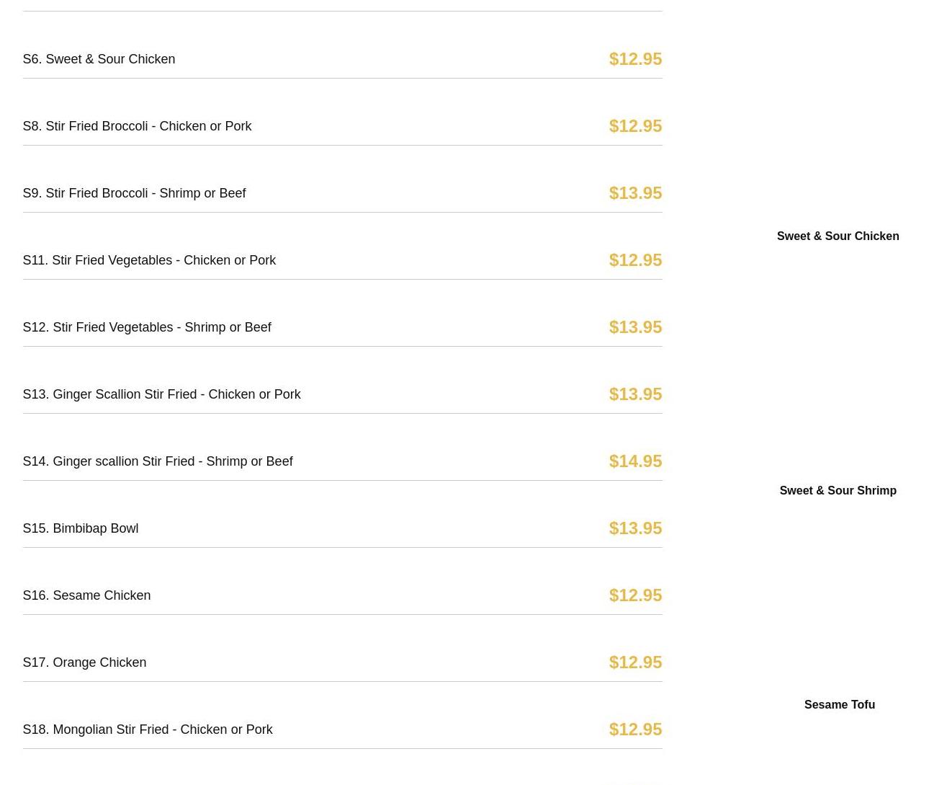Click the S6. Sweet & Sour Chicken item
The height and width of the screenshot is (785, 929).
tap(99, 59)
